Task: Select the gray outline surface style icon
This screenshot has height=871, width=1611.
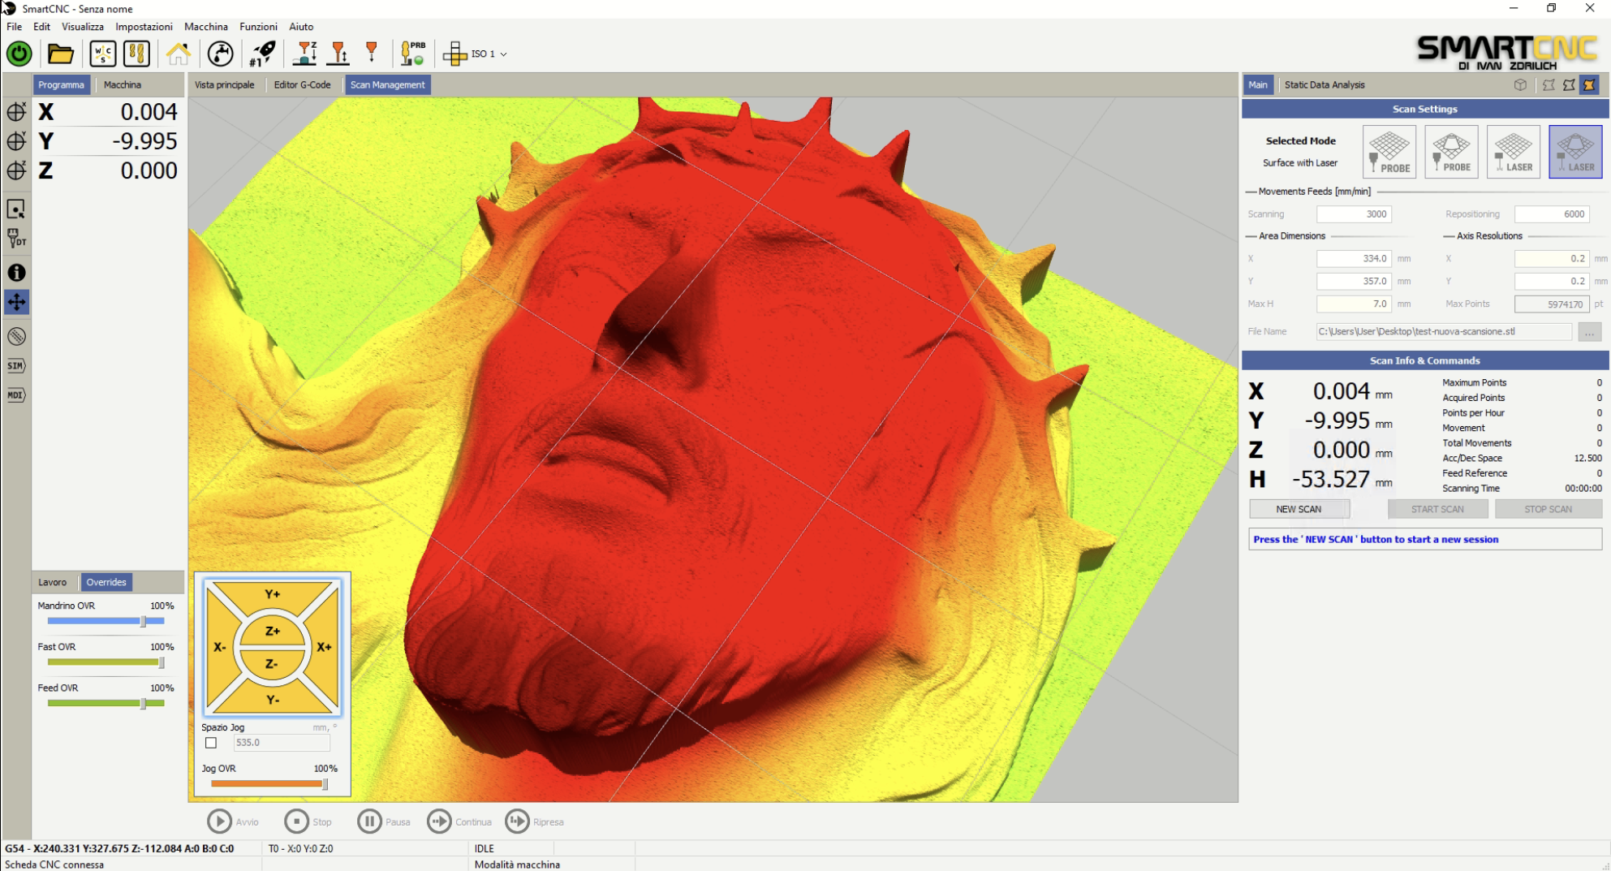Action: (x=1549, y=84)
